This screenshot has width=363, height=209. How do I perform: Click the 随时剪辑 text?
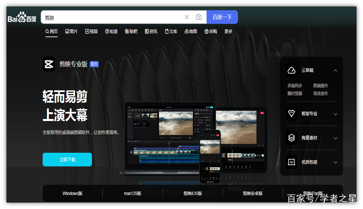(x=295, y=93)
